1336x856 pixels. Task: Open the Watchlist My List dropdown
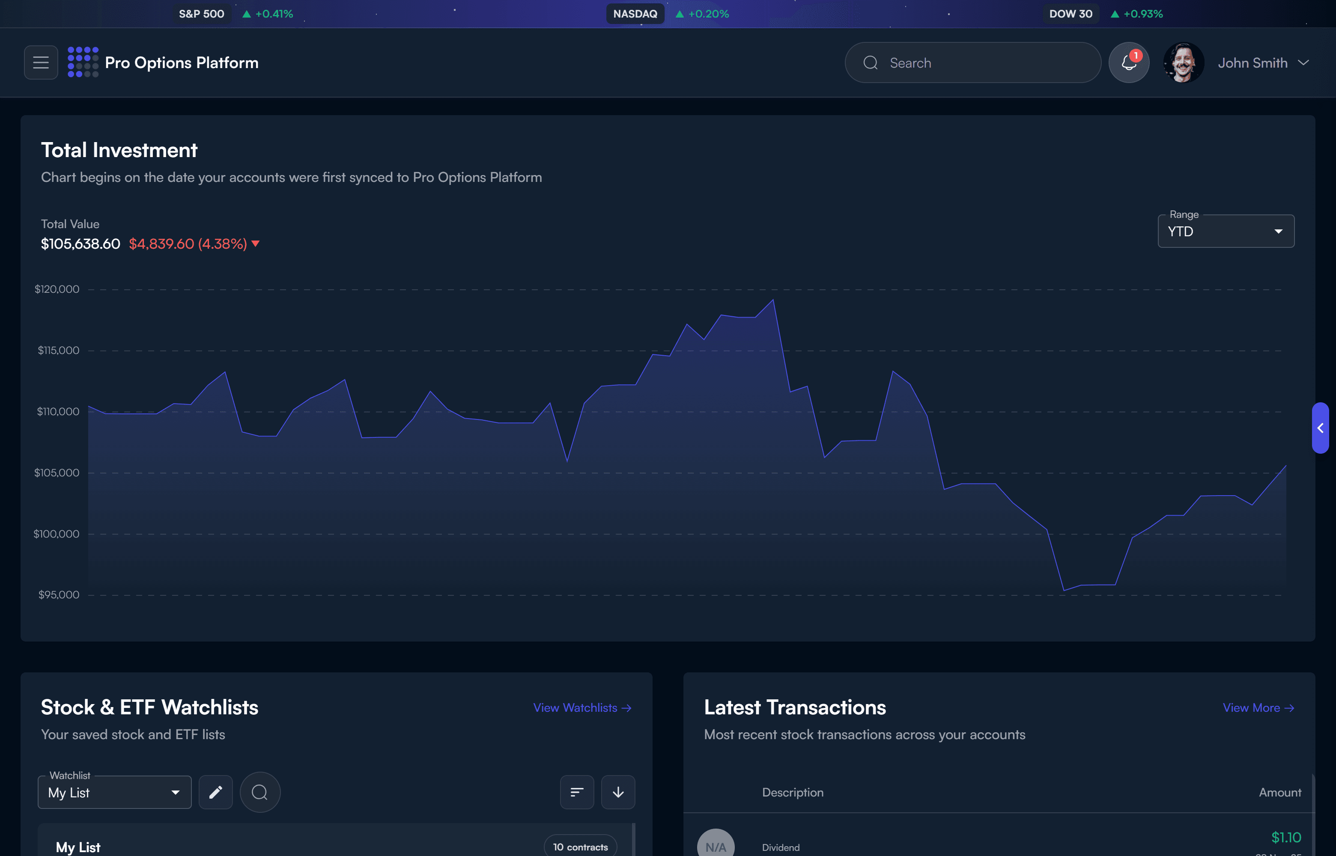tap(114, 793)
